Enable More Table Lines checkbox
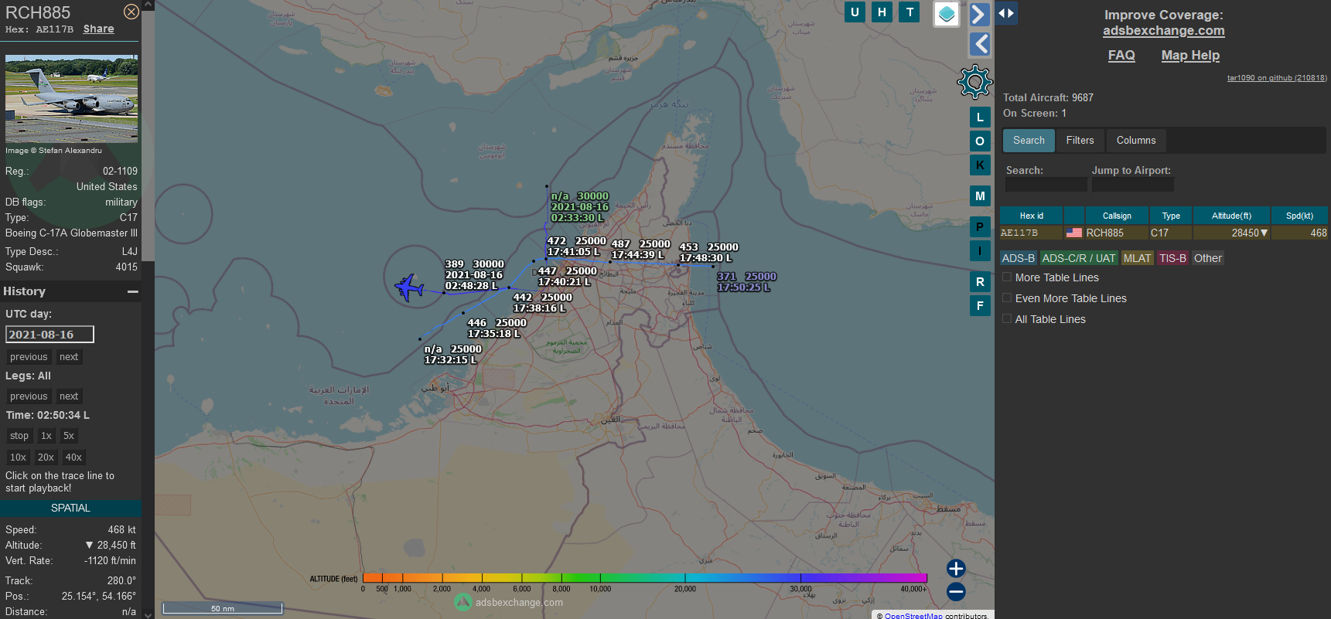The image size is (1331, 619). 1007,277
